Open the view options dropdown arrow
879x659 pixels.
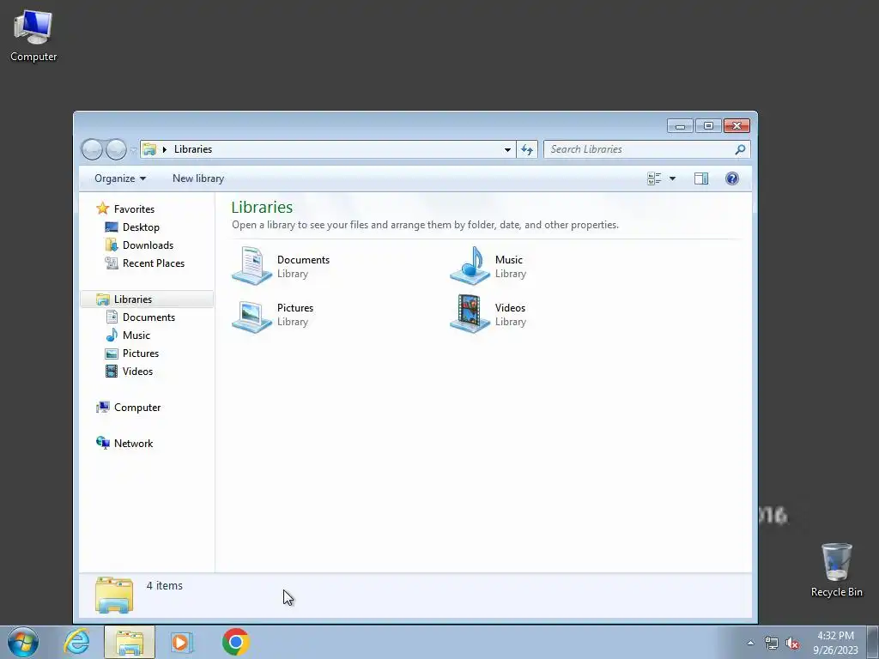tap(672, 178)
